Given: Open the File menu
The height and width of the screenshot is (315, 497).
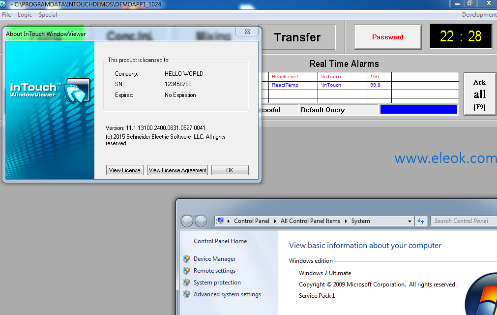Looking at the screenshot, I should pyautogui.click(x=6, y=15).
